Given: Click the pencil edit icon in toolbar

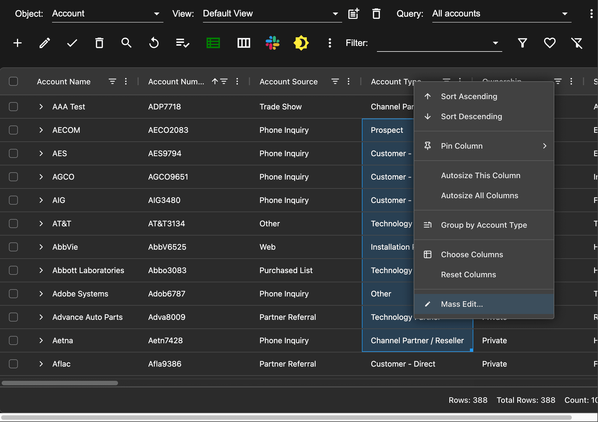Looking at the screenshot, I should 45,43.
